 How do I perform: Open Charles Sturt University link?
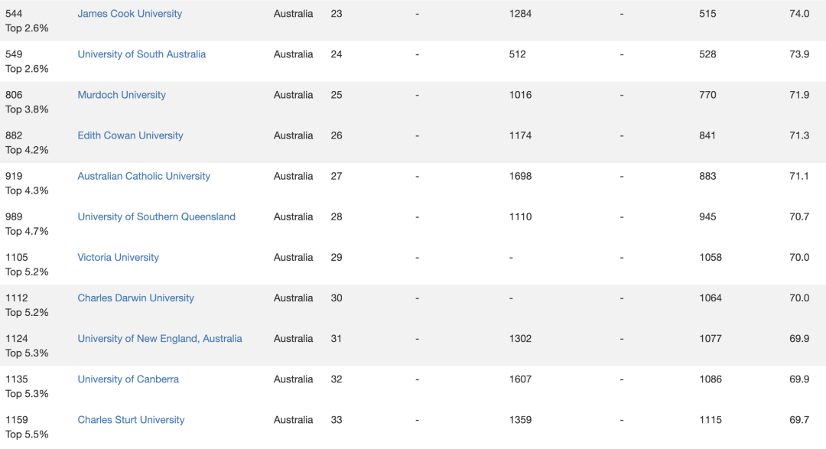pyautogui.click(x=132, y=419)
